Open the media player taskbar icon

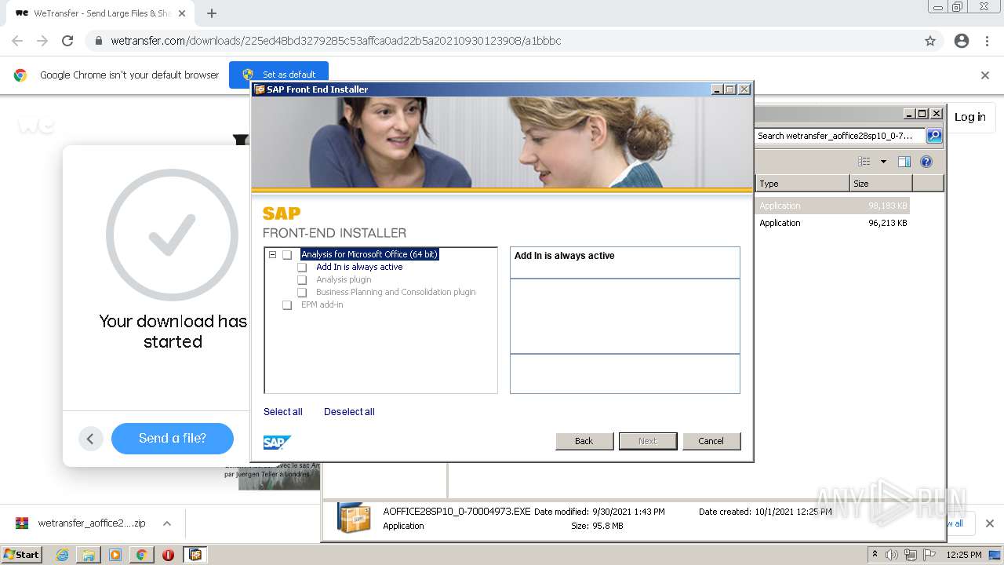(x=115, y=555)
